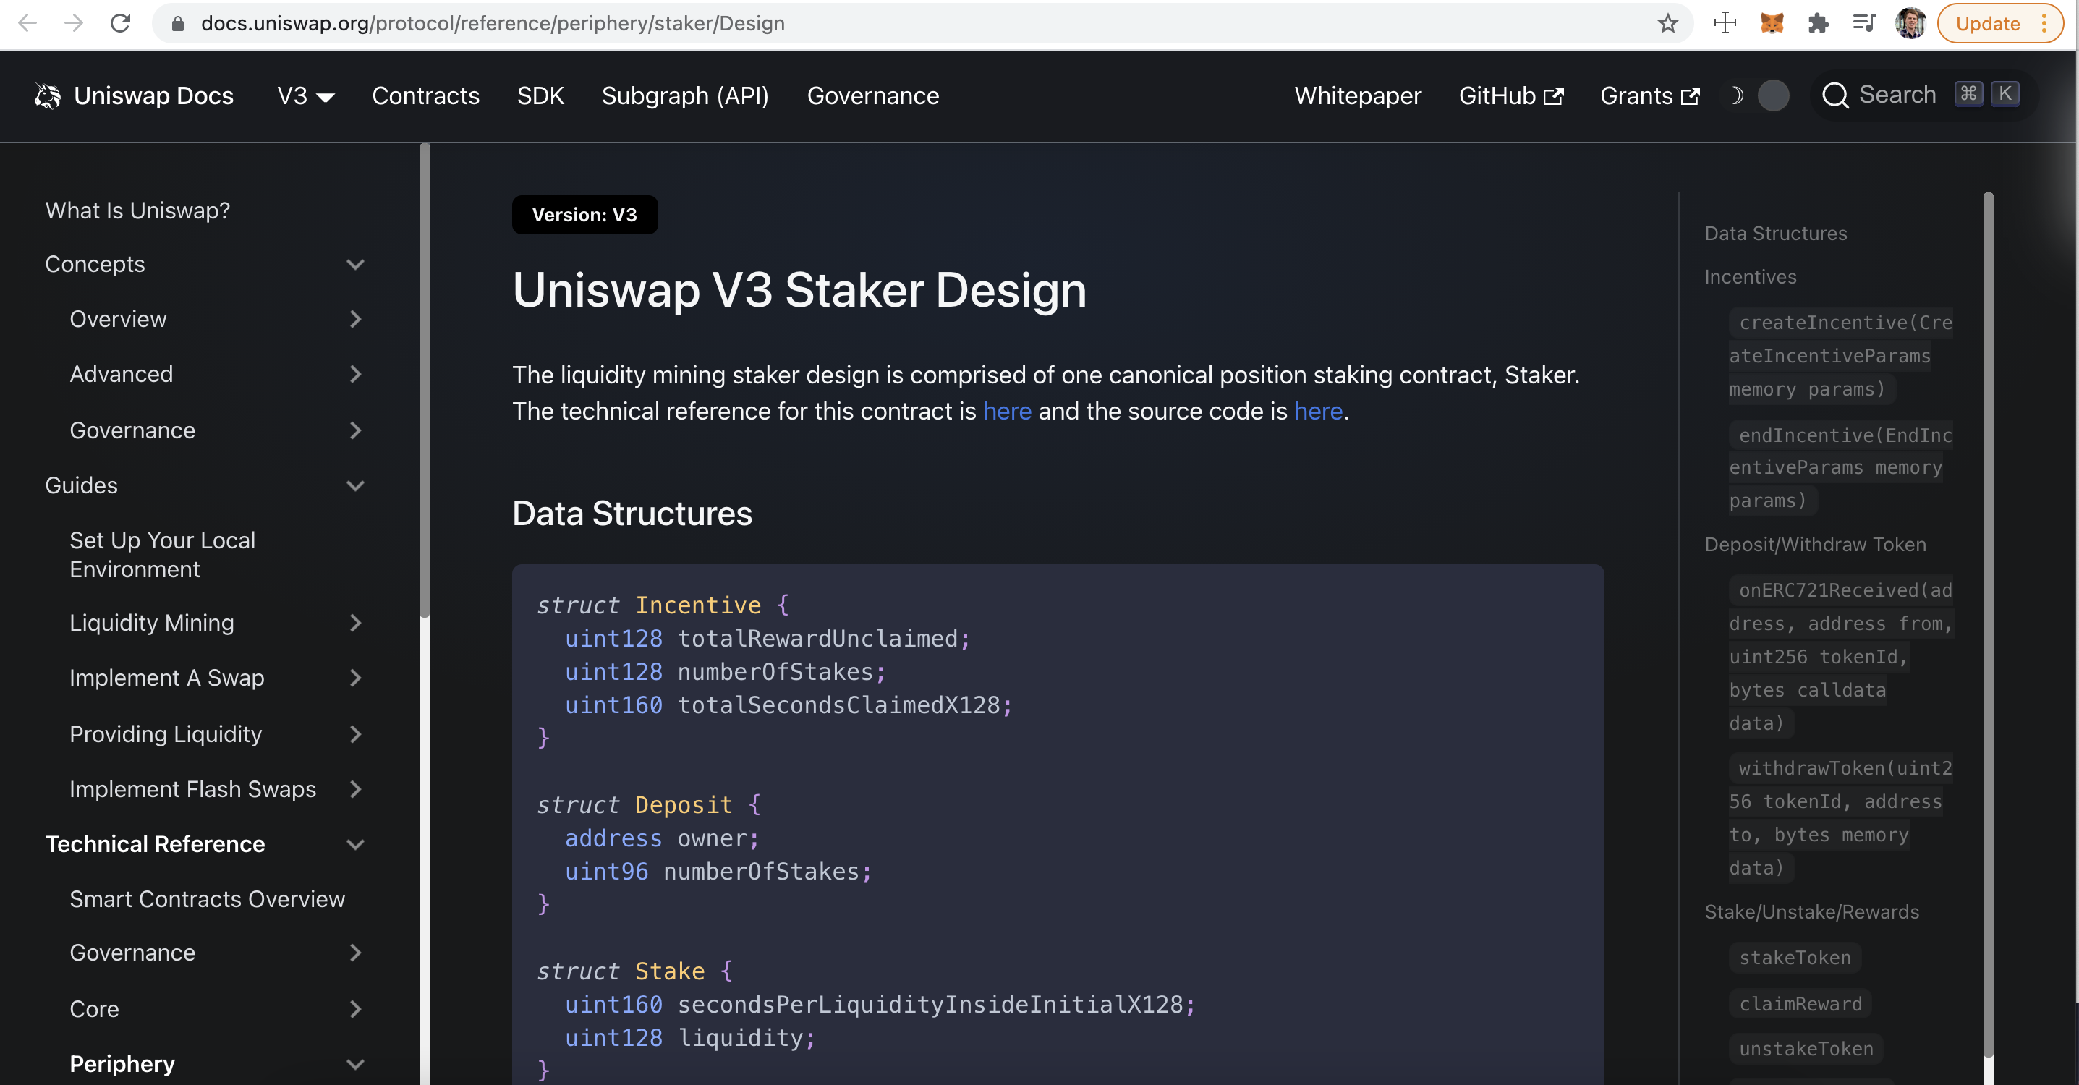Open the Contracts nav item

[425, 96]
